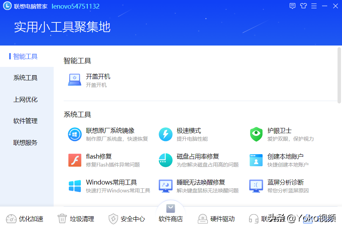Screen dimensions: 342x229
Task: Click the Windows常用工具 logo icon
Action: [75, 186]
